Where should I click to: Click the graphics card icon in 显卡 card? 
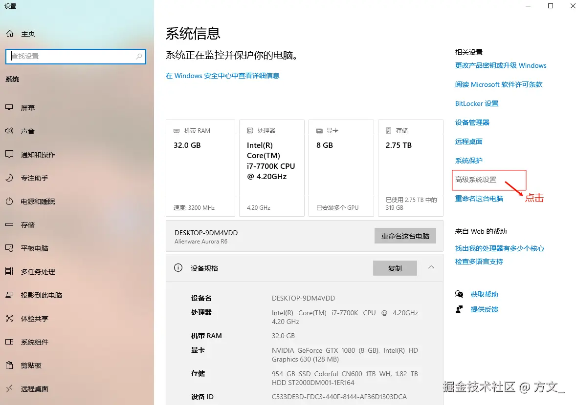(x=319, y=131)
